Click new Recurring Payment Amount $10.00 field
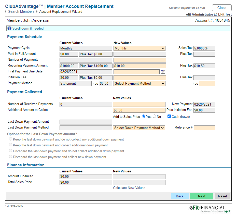Viewport: 237px width, 216px height. (140, 66)
